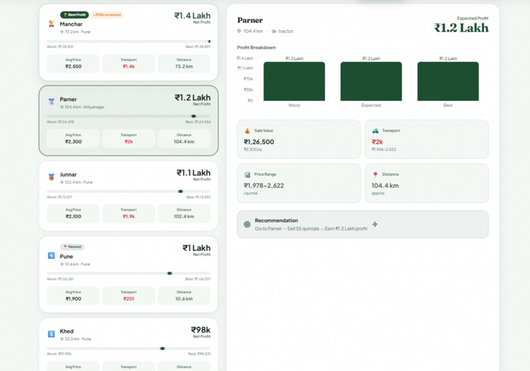Image resolution: width=530 pixels, height=371 pixels.
Task: Click the pin icon on the Distance card
Action: pos(375,175)
